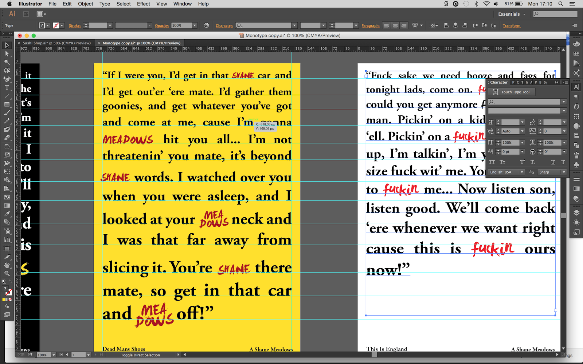This screenshot has height=364, width=583.
Task: Pick the Rotate tool
Action: click(x=7, y=146)
